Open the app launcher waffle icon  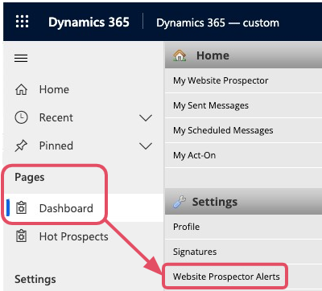tap(22, 22)
